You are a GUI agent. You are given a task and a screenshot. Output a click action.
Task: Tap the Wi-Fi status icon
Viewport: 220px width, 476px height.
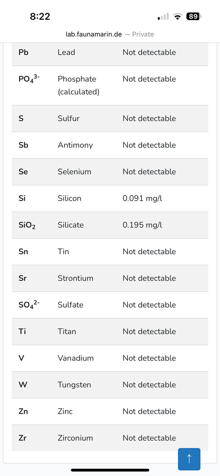coord(177,17)
